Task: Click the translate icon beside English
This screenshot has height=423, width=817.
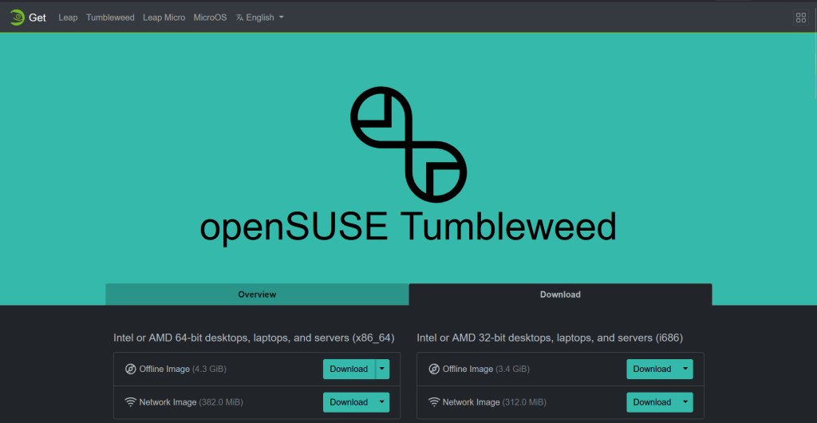Action: click(x=239, y=18)
